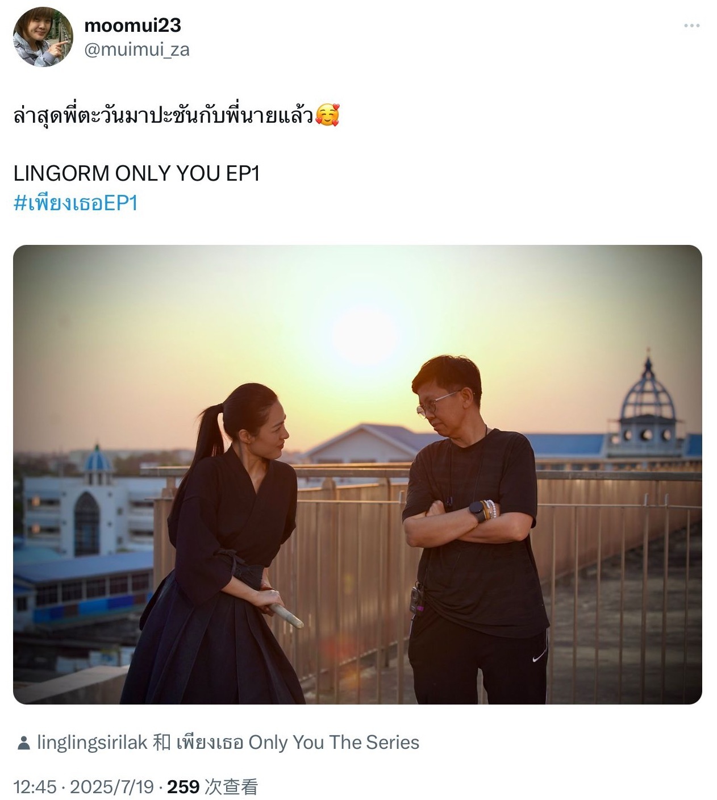
Task: Open the moomui23 display name profile
Action: click(x=132, y=25)
